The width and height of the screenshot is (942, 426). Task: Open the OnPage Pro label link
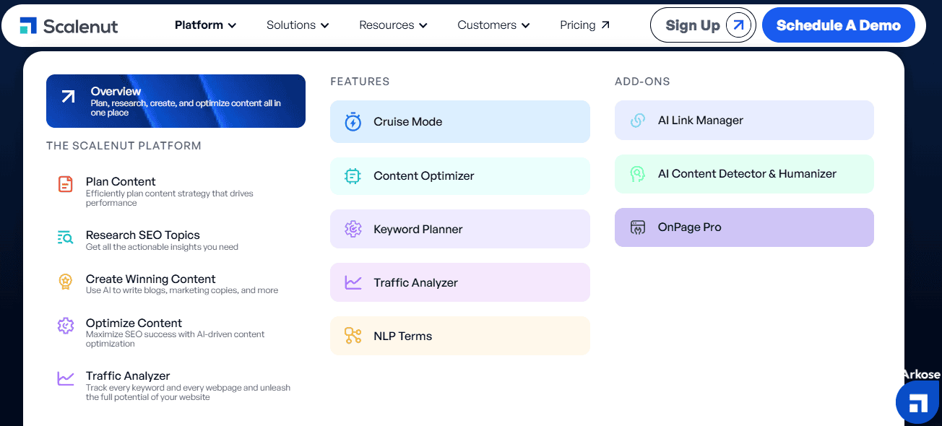point(690,227)
